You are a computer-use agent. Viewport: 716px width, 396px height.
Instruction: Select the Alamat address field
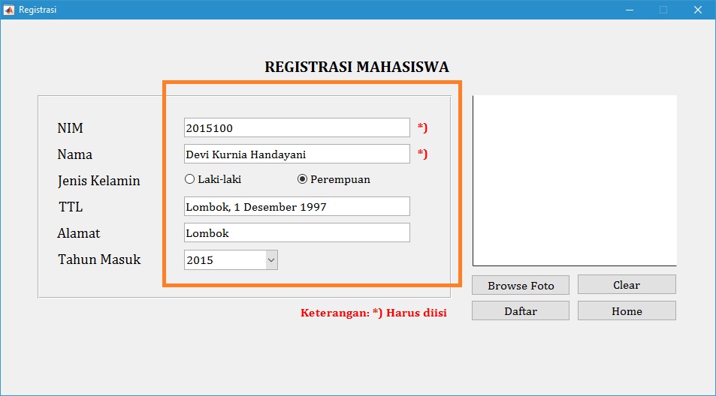click(297, 232)
